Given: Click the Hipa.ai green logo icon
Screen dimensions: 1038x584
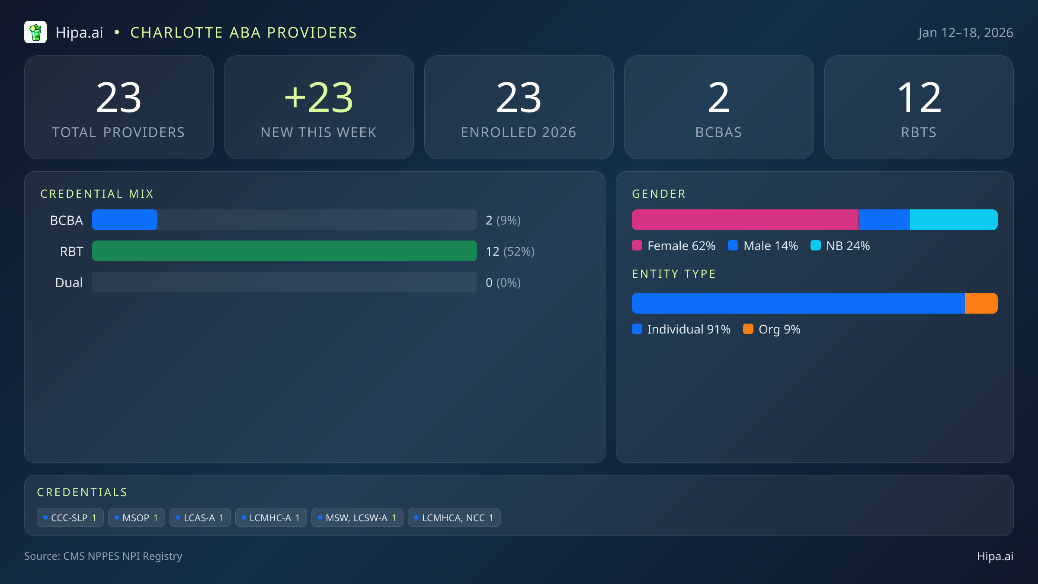Looking at the screenshot, I should (x=36, y=32).
